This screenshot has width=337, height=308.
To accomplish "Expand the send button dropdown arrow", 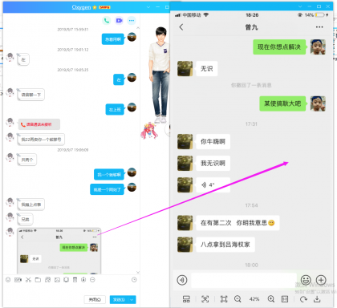I will point(132,300).
